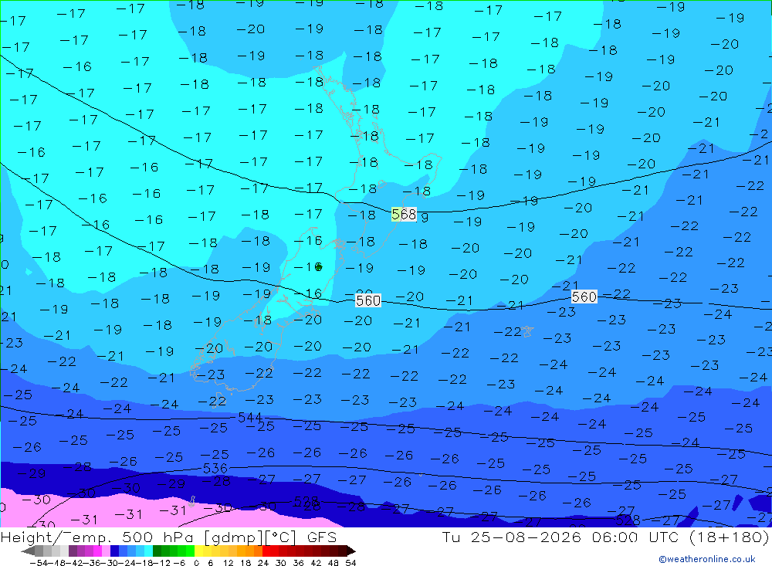Click the small island outline south of New Zealand
The height and width of the screenshot is (566, 772).
point(192,501)
